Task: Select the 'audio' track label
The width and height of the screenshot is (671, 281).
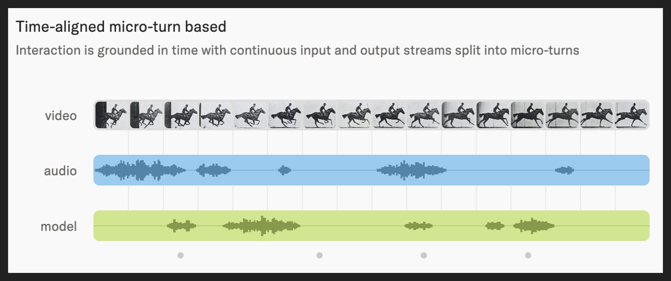Action: pyautogui.click(x=60, y=171)
